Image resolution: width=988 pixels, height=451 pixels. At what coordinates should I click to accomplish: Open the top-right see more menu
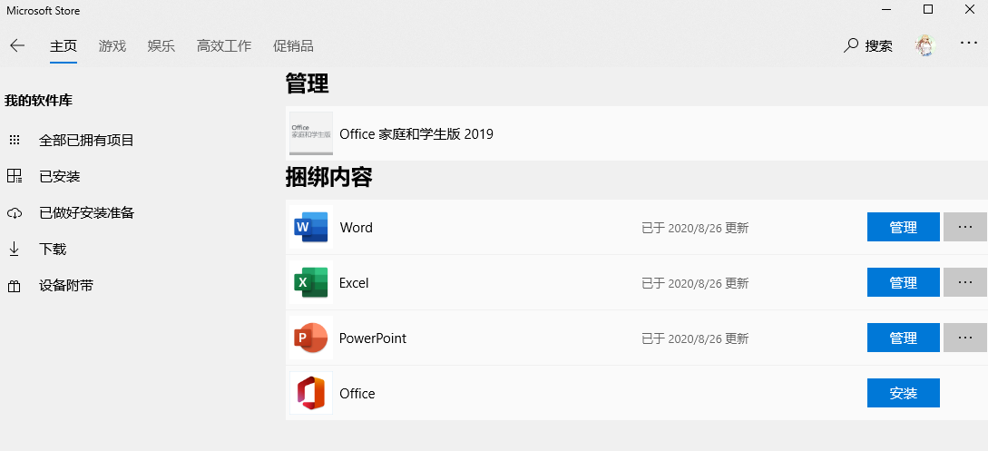pyautogui.click(x=968, y=43)
